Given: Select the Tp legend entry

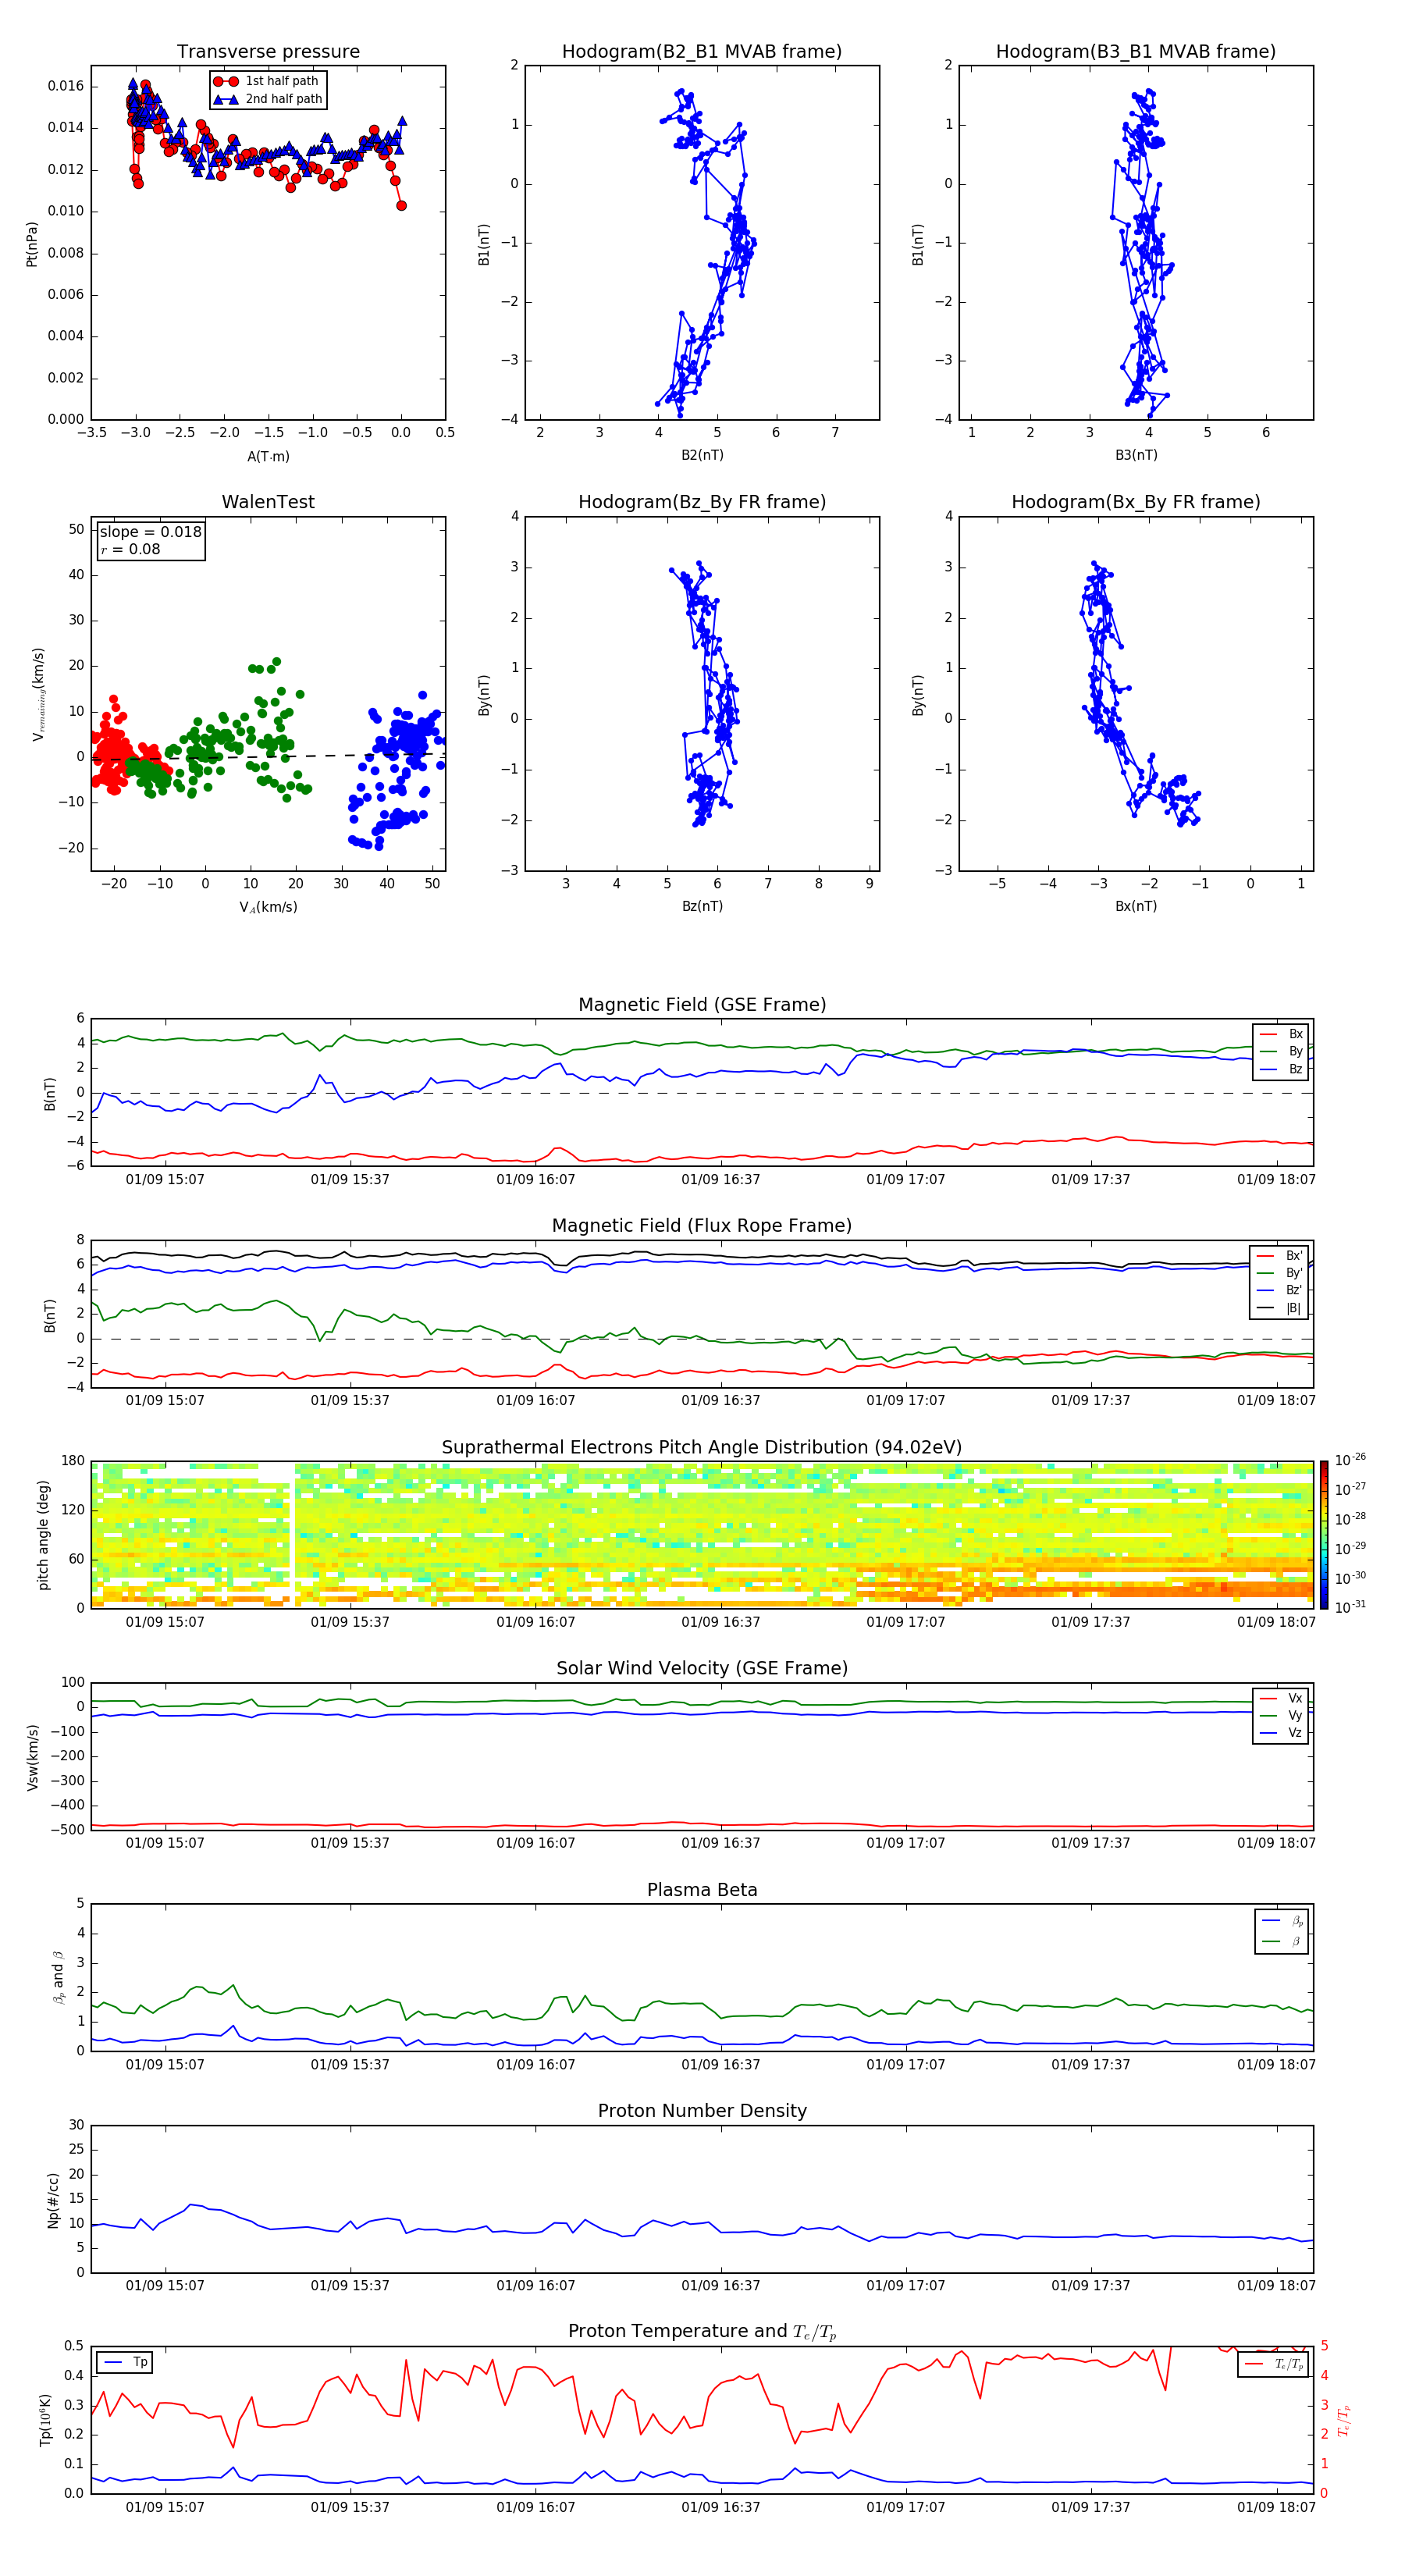Looking at the screenshot, I should pos(125,2362).
